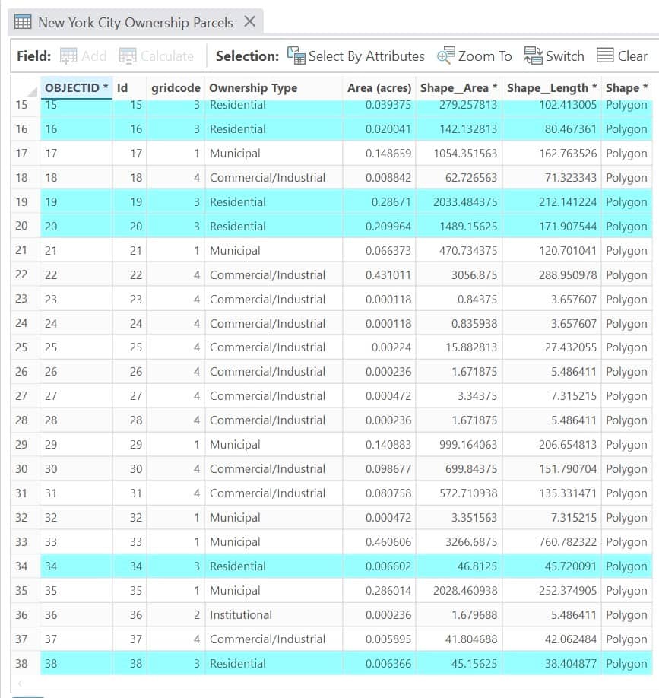Select row 36 using its row header
659x698 pixels.
[x=25, y=615]
